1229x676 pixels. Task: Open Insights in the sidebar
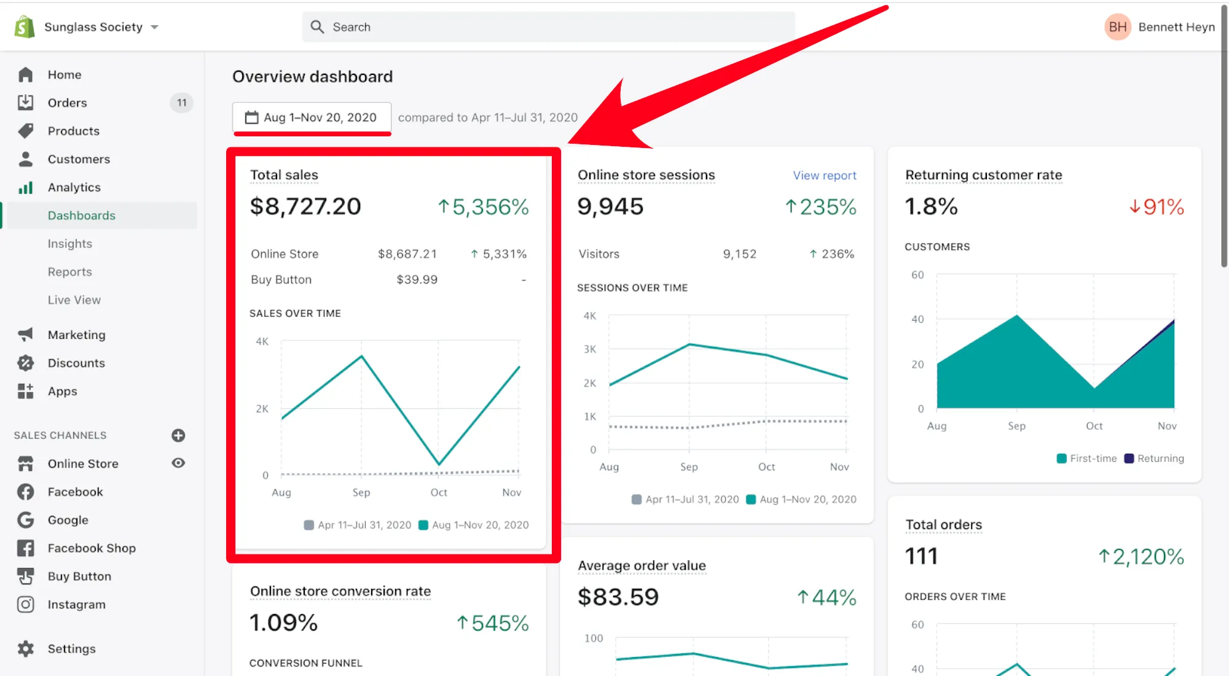[x=70, y=244]
